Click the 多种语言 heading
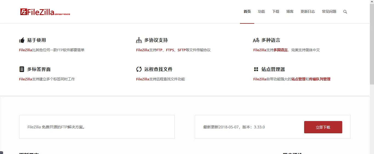Image resolution: width=374 pixels, height=154 pixels. [271, 40]
